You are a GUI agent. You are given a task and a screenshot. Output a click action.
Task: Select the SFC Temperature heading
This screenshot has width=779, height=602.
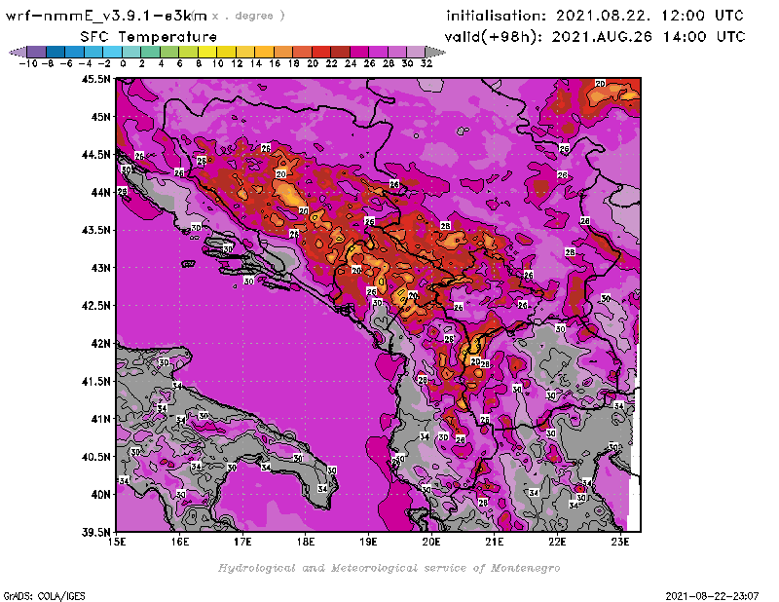click(x=149, y=37)
